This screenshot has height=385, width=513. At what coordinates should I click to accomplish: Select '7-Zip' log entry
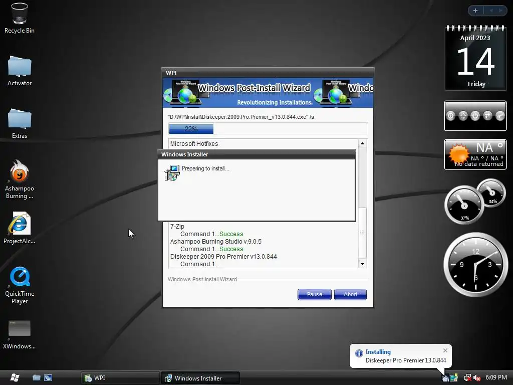[177, 227]
